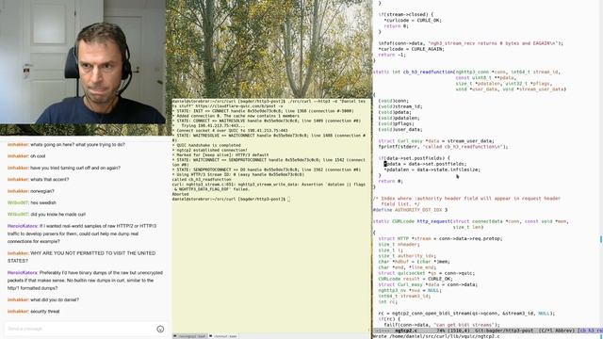The width and height of the screenshot is (603, 339).
Task: Click the 'struct quicsocket *qs = conn->quic;' line
Action: [427, 273]
